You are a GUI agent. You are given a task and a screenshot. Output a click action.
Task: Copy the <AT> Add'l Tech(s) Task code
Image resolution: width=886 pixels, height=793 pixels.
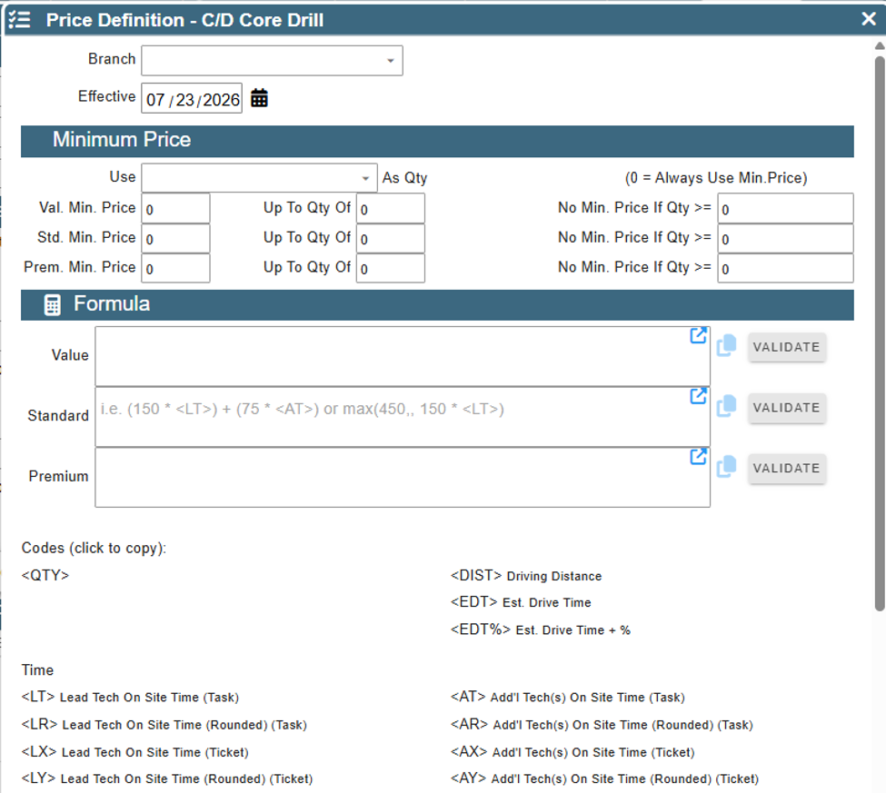coord(567,697)
